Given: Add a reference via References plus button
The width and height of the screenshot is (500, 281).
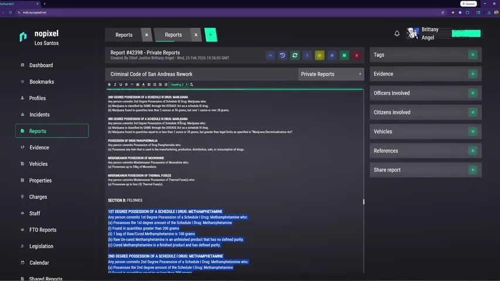Looking at the screenshot, I should point(473,150).
